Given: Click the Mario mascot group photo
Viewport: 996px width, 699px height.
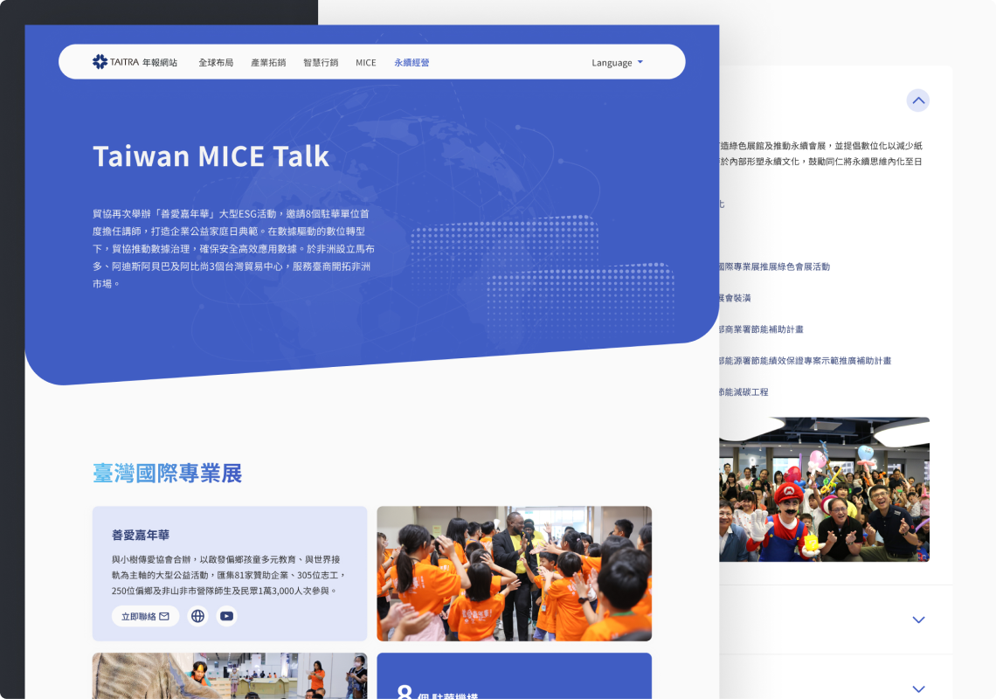Looking at the screenshot, I should tap(824, 489).
